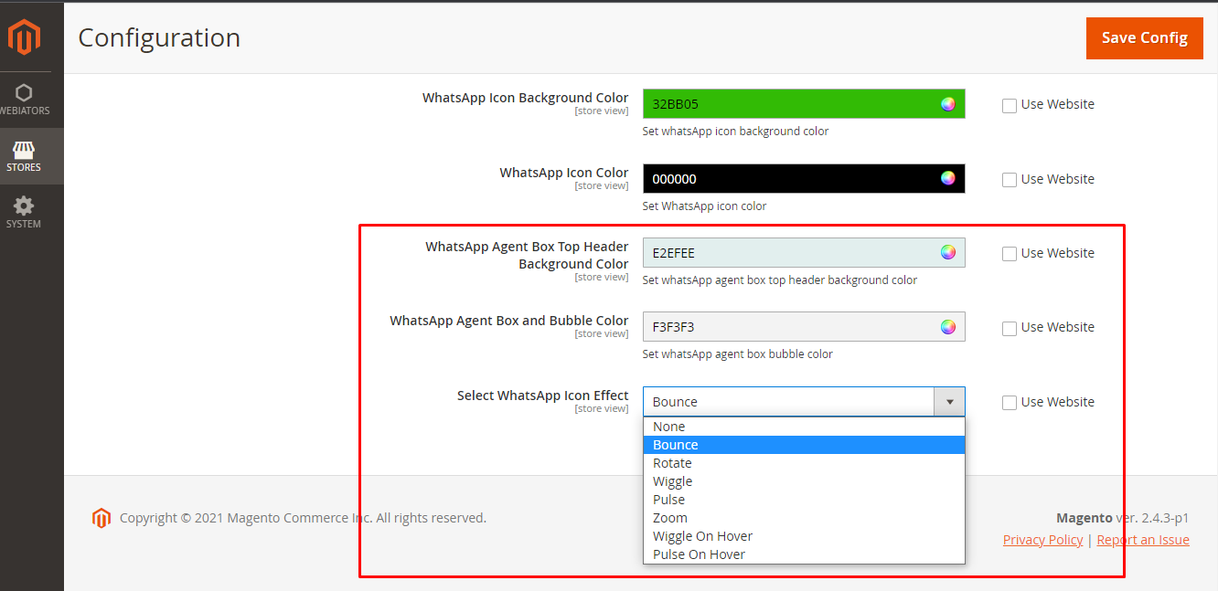The width and height of the screenshot is (1218, 591).
Task: Click 'Set whatsApp agent box bubble color' text
Action: coord(737,354)
